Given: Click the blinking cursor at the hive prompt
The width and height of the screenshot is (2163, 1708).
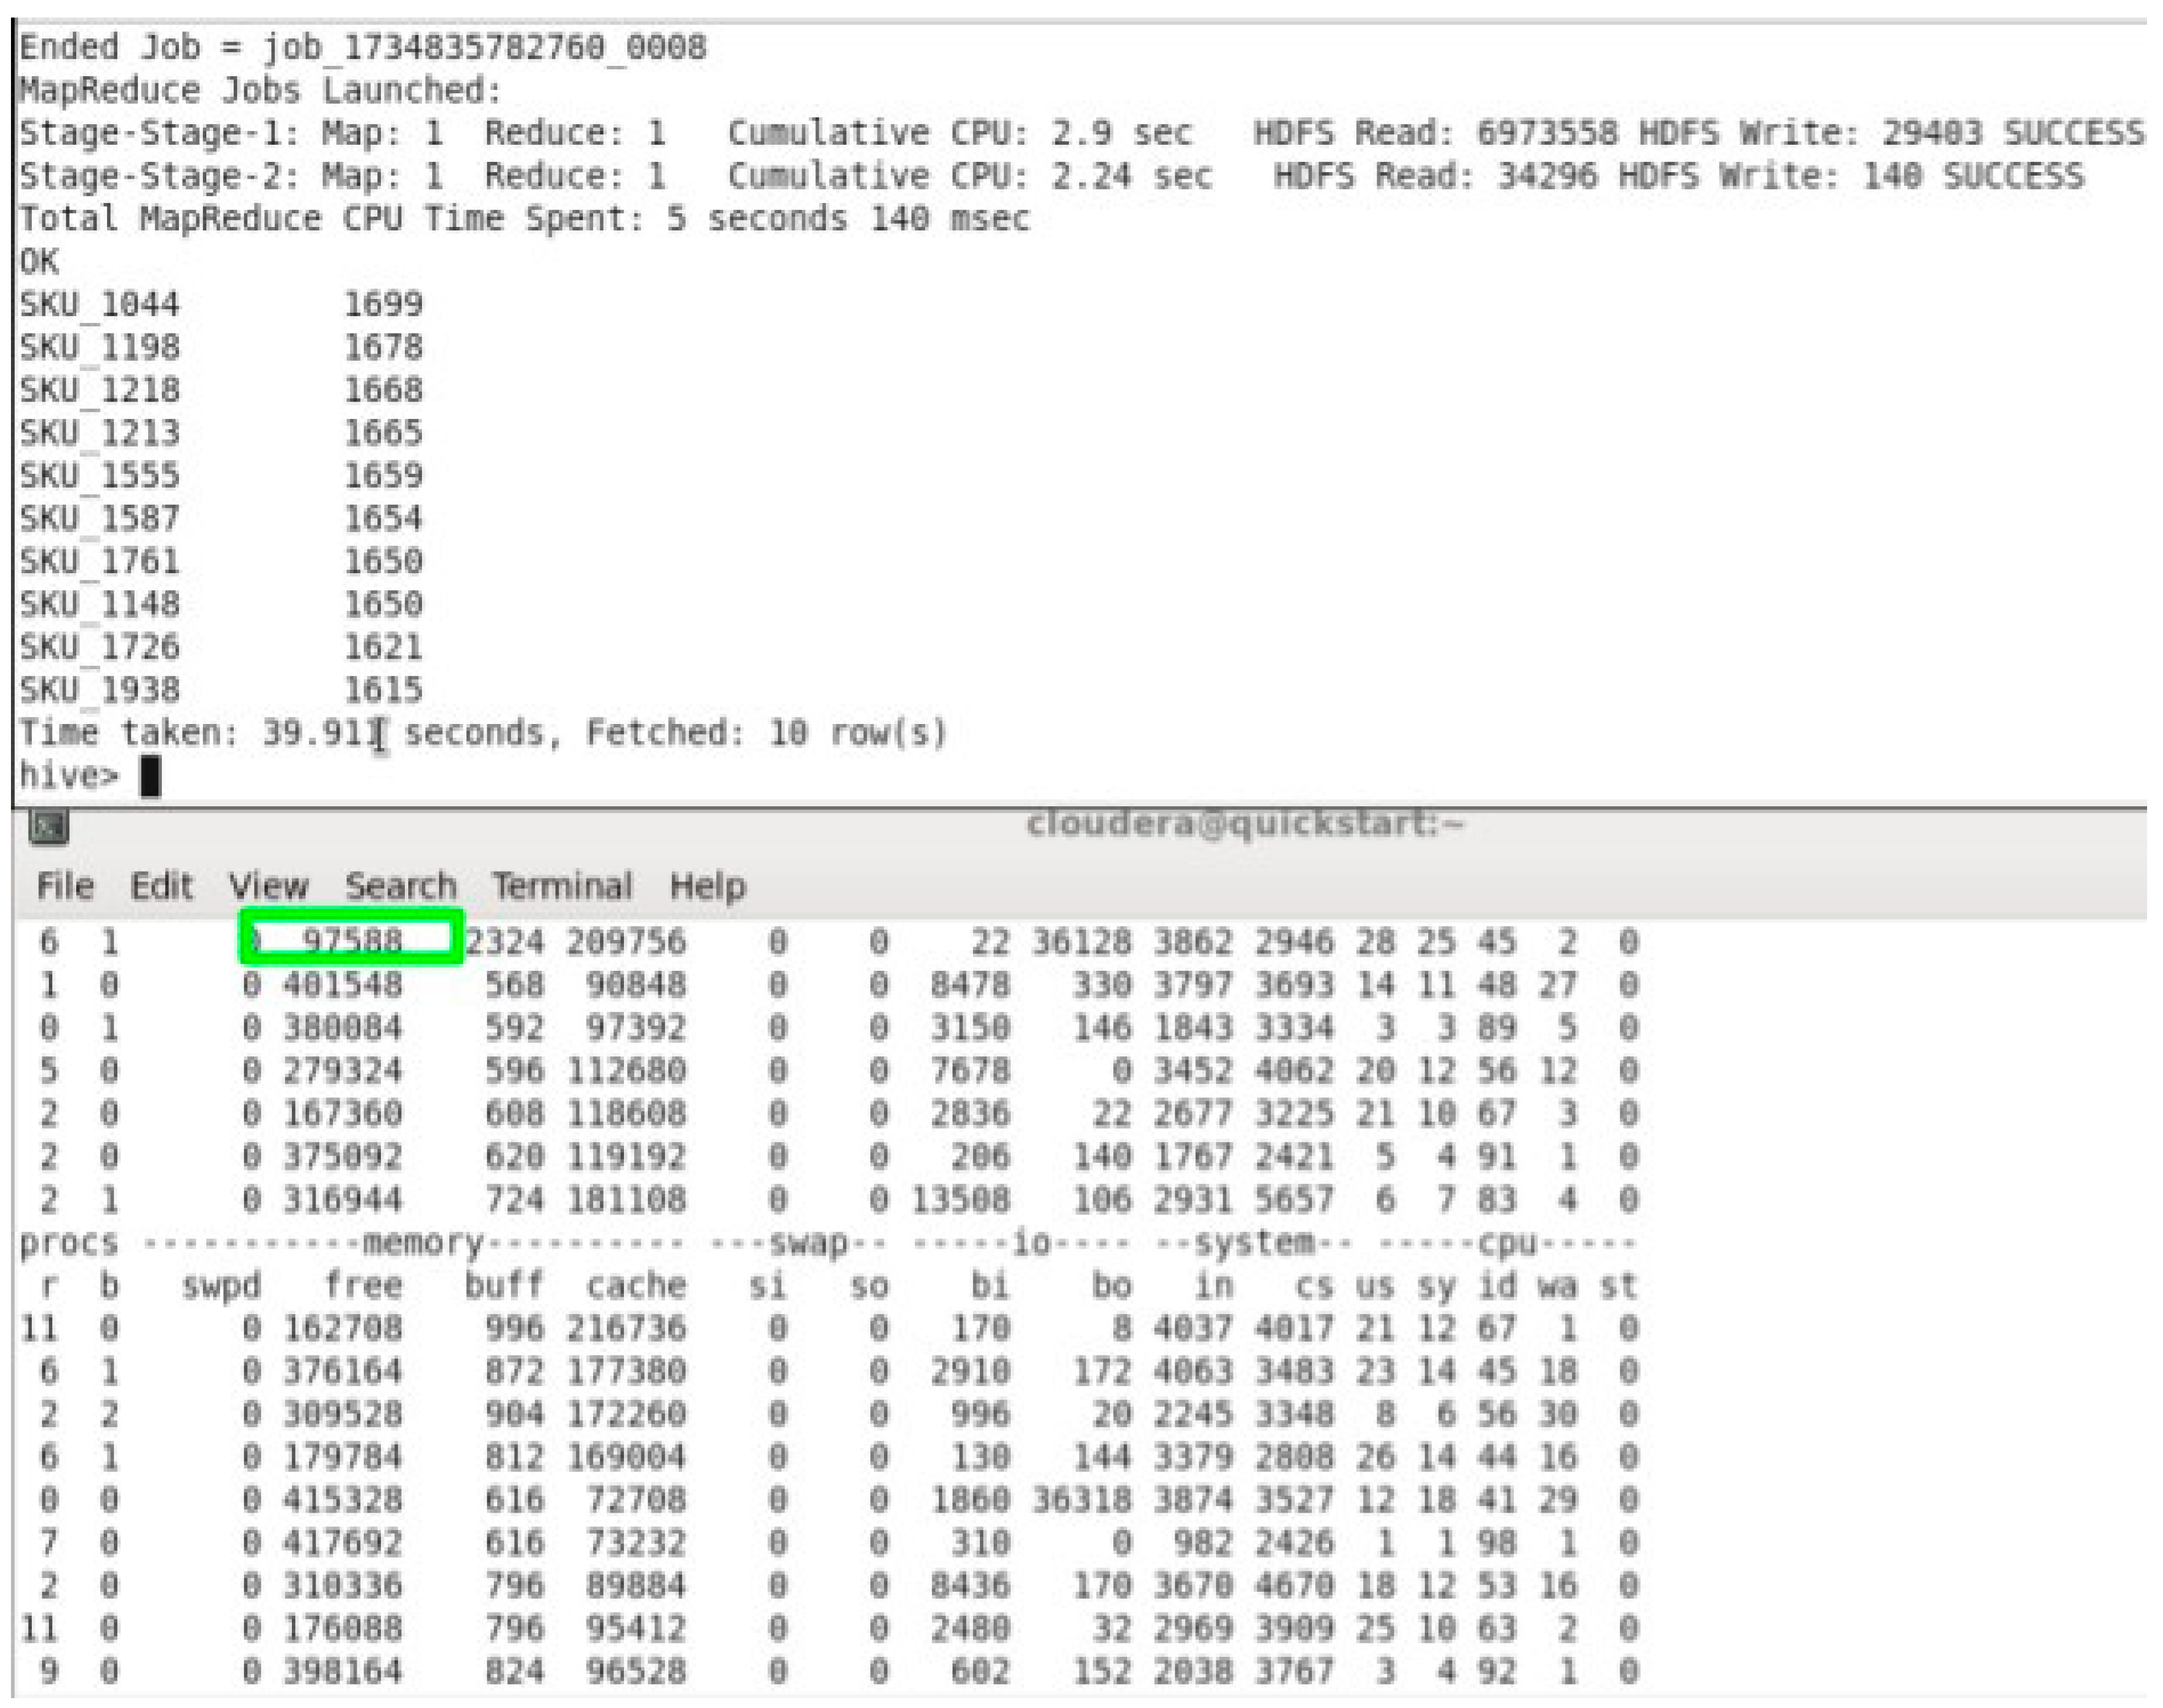Looking at the screenshot, I should [150, 775].
